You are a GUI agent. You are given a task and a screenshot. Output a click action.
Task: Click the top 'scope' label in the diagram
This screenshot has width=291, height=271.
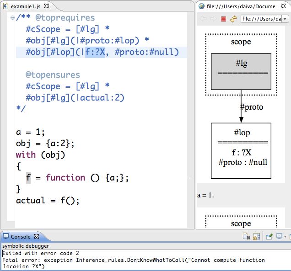241,42
